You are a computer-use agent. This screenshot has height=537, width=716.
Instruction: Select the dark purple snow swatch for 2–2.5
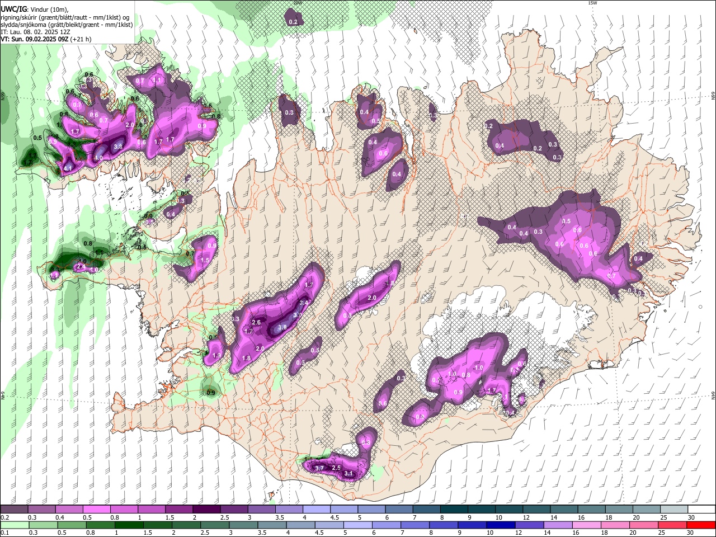206,510
